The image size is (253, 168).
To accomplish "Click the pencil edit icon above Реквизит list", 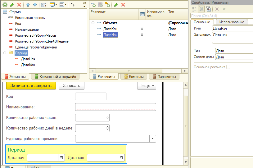I will click(x=116, y=5).
